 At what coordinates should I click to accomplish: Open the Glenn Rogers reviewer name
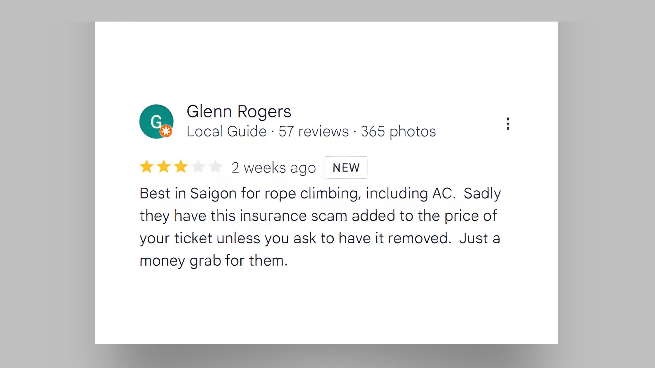pos(239,112)
